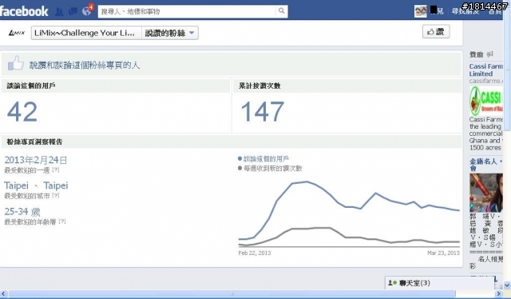Open the 聊天室(3) chat bar
Viewport: 511px width, 299px height.
click(439, 283)
